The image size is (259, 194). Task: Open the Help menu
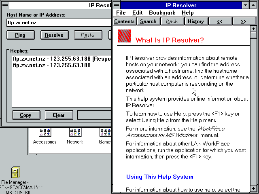(187, 13)
